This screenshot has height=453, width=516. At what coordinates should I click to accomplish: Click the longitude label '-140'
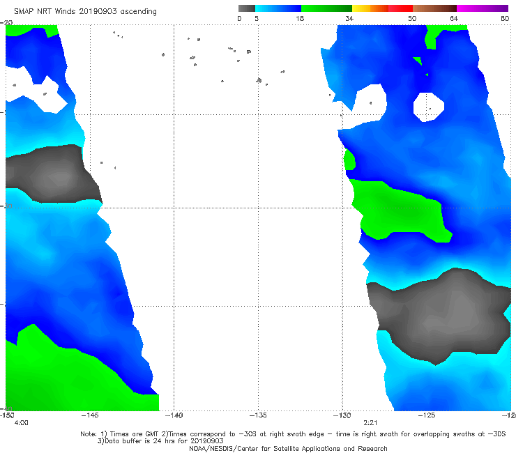click(174, 415)
